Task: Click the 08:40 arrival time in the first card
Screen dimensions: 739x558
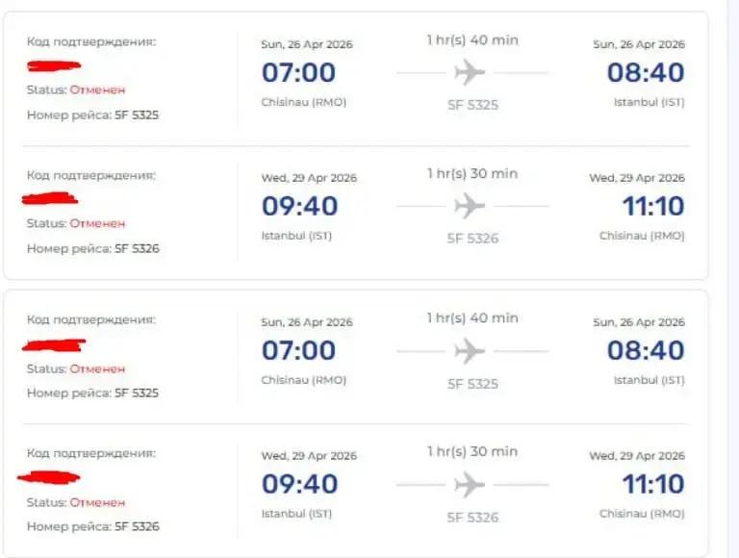Action: point(645,72)
